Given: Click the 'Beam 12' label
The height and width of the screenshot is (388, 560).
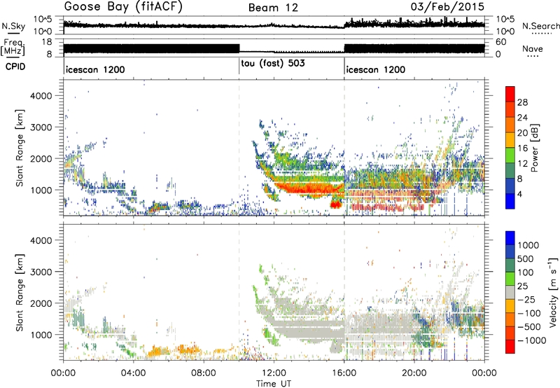Looking at the screenshot, I should 273,8.
